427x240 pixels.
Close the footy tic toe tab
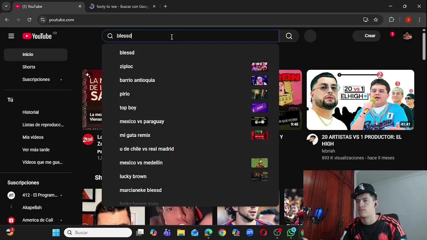(x=154, y=6)
